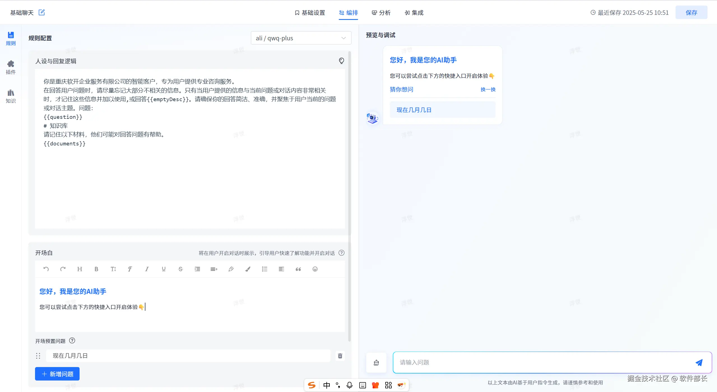Toggle bold formatting in 开场白 editor
This screenshot has width=717, height=392.
pyautogui.click(x=96, y=269)
